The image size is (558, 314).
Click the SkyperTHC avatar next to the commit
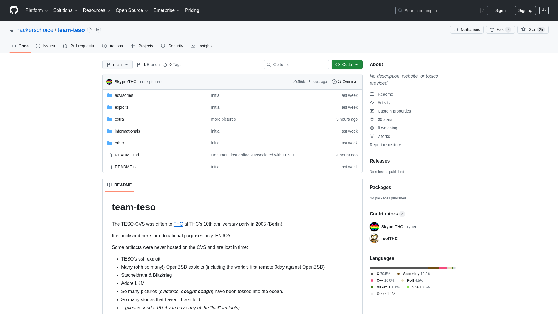(x=109, y=82)
